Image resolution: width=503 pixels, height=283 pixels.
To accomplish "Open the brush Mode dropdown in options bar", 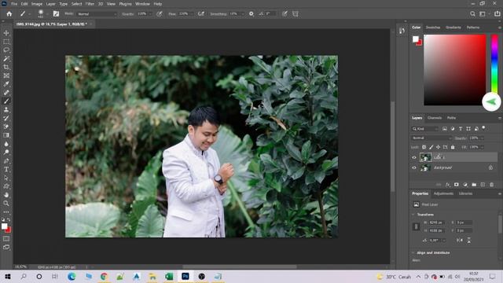I will (x=97, y=14).
